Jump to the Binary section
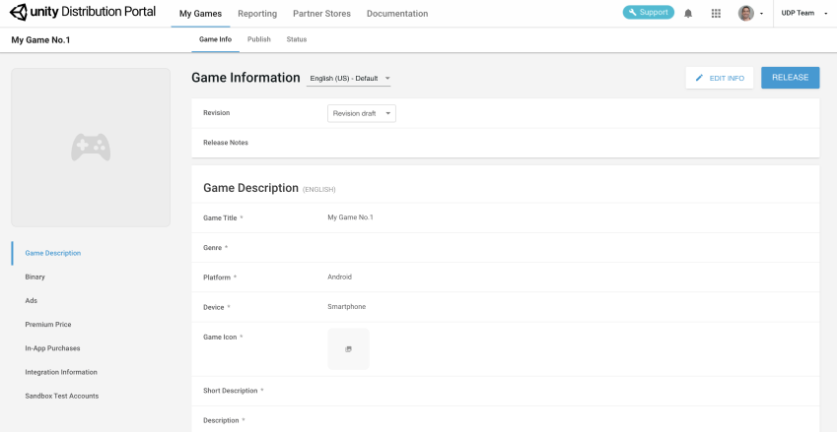The width and height of the screenshot is (837, 432). (x=35, y=277)
